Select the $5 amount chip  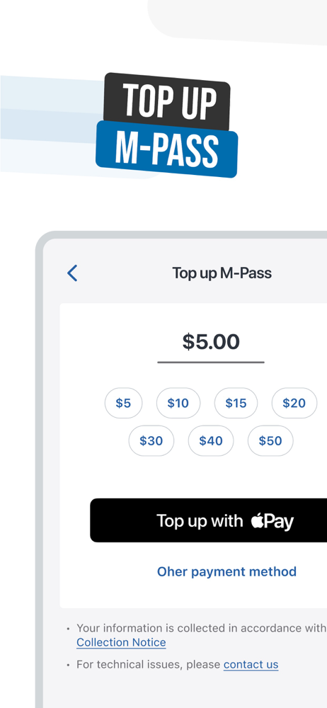click(x=123, y=403)
